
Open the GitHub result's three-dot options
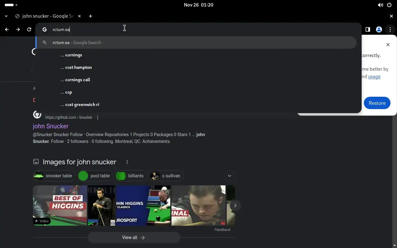click(x=98, y=117)
